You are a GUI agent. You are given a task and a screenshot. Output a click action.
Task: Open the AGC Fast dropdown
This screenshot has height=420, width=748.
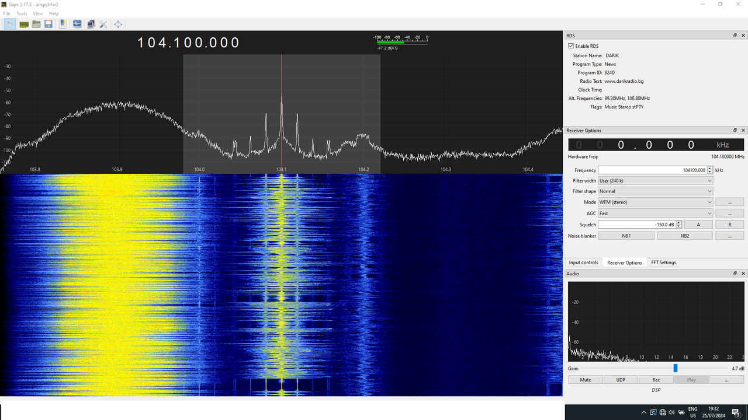pyautogui.click(x=656, y=213)
